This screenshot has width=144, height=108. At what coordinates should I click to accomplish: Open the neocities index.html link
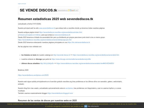click(61, 32)
